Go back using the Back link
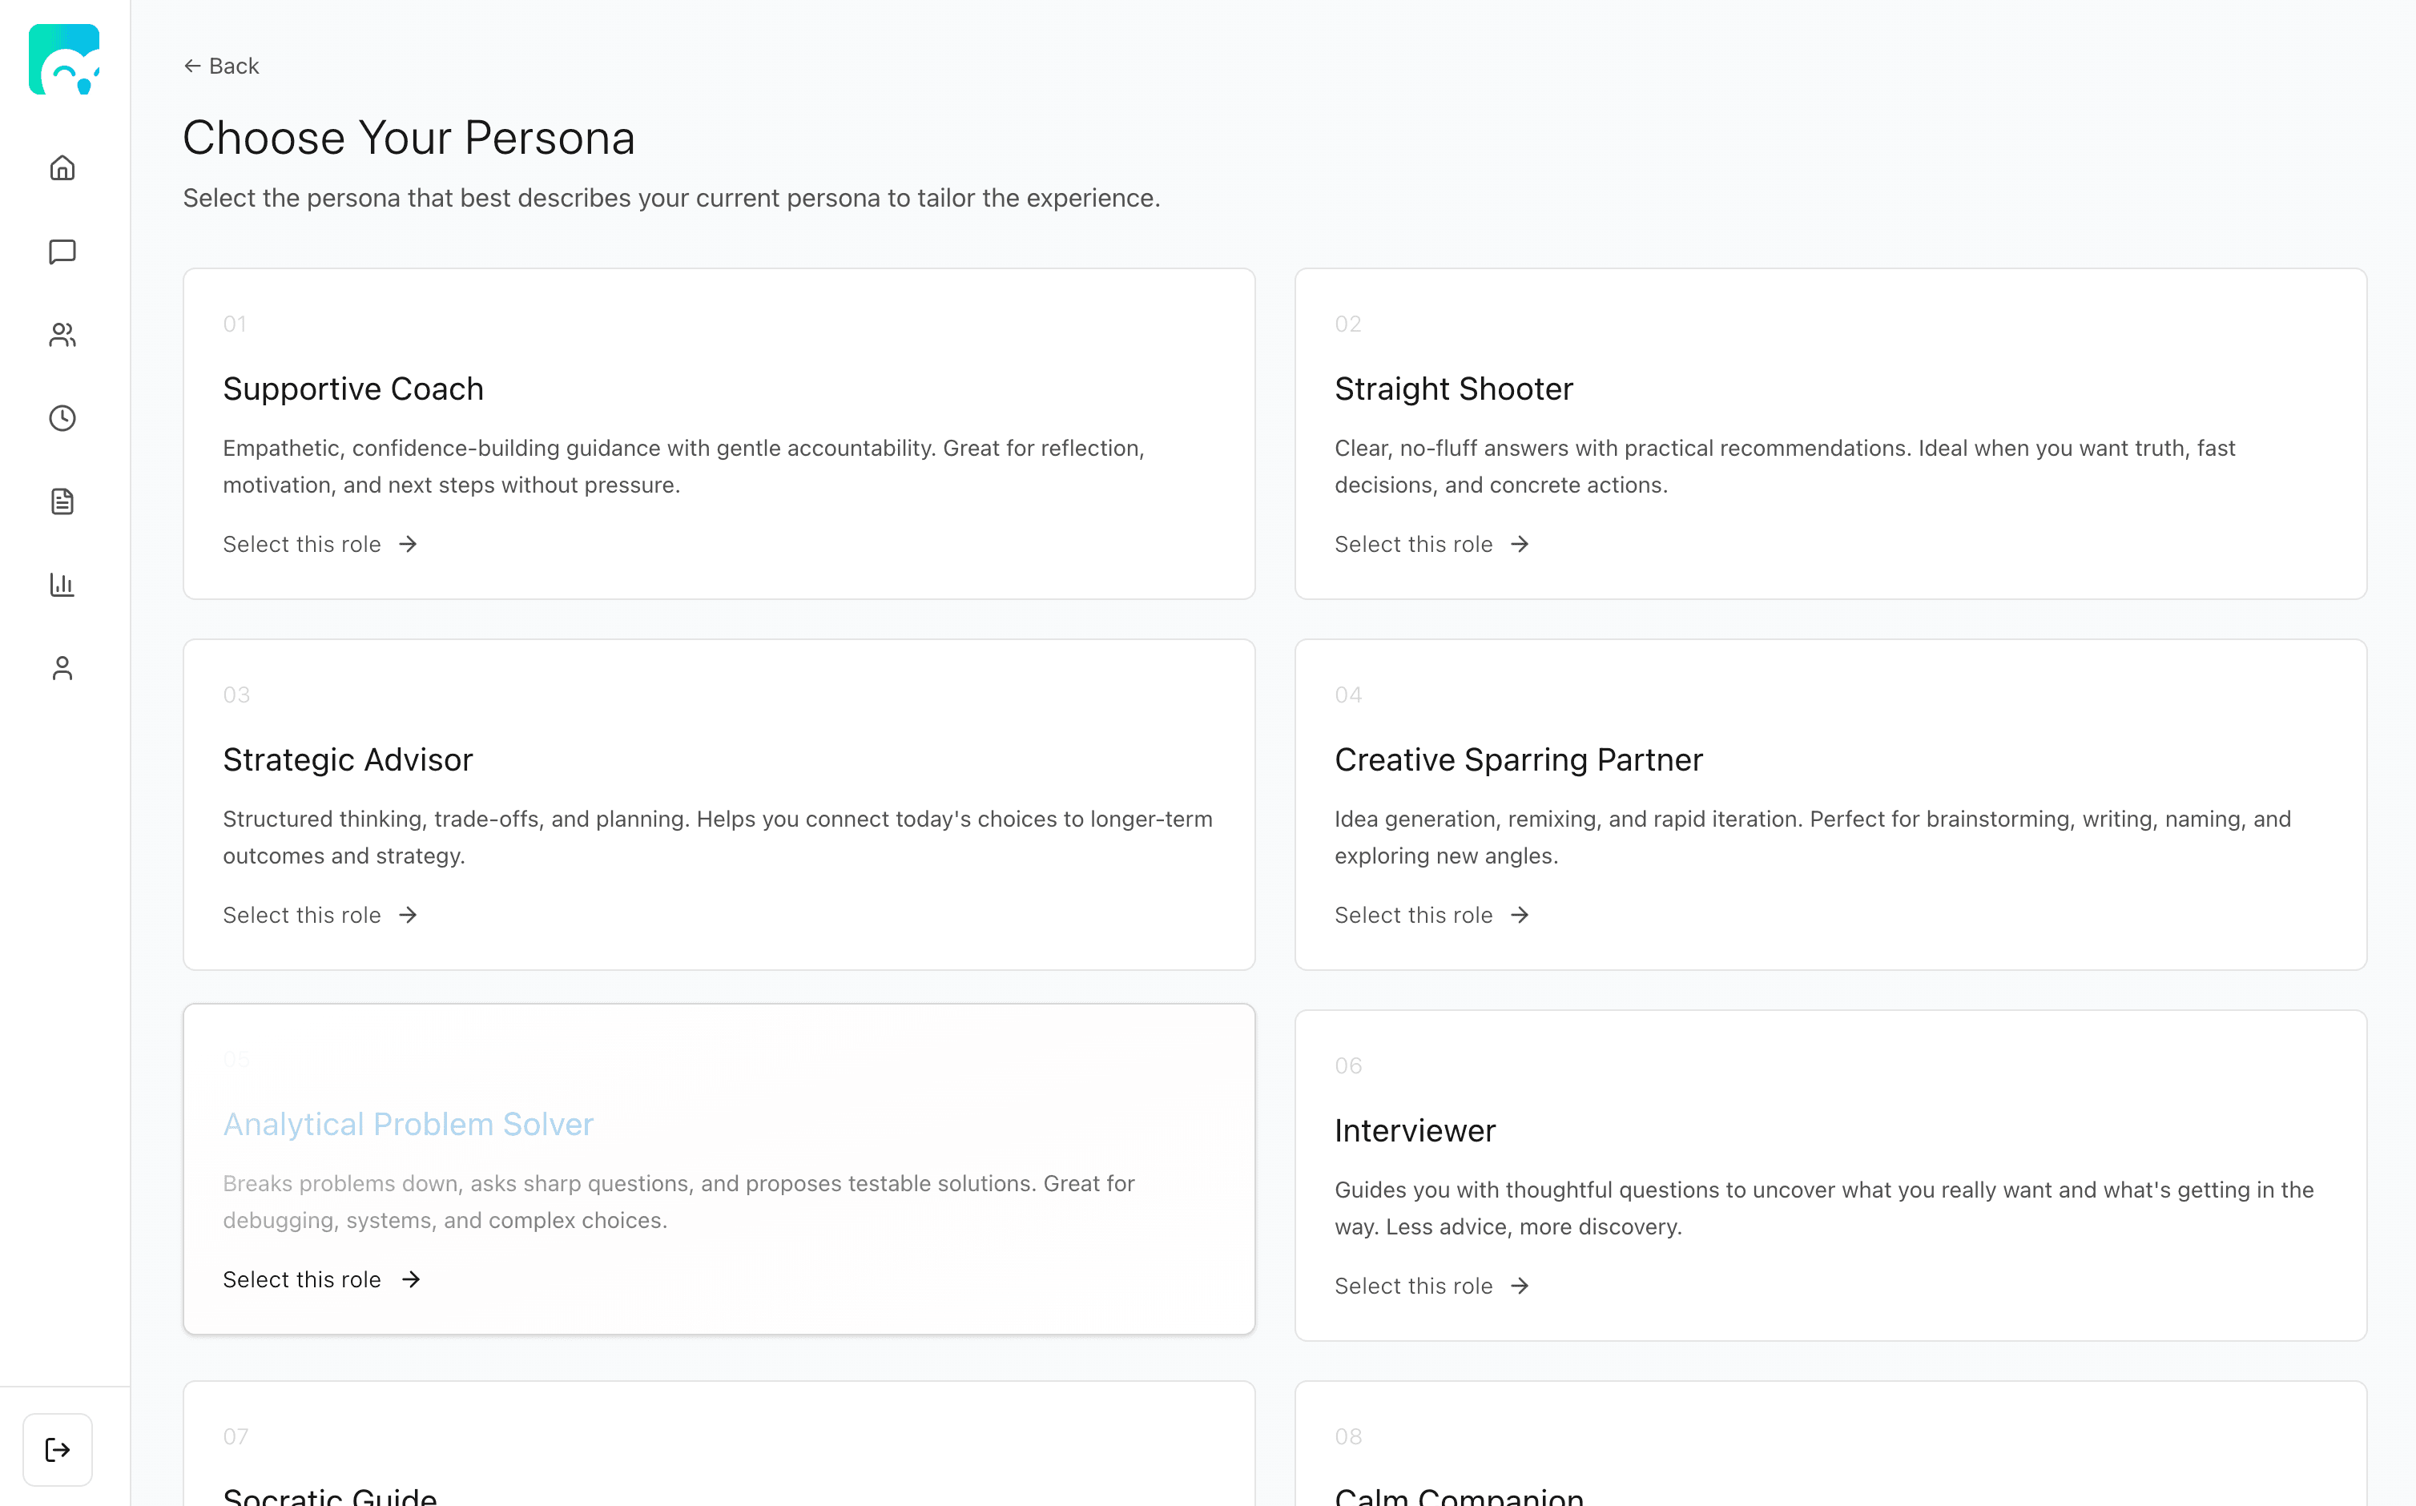The height and width of the screenshot is (1506, 2416). 221,66
